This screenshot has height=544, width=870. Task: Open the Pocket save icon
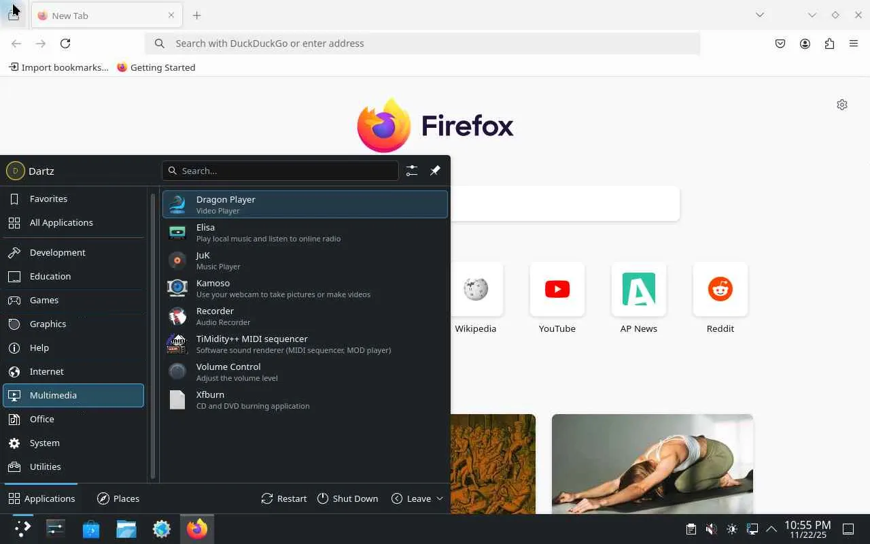(x=780, y=44)
